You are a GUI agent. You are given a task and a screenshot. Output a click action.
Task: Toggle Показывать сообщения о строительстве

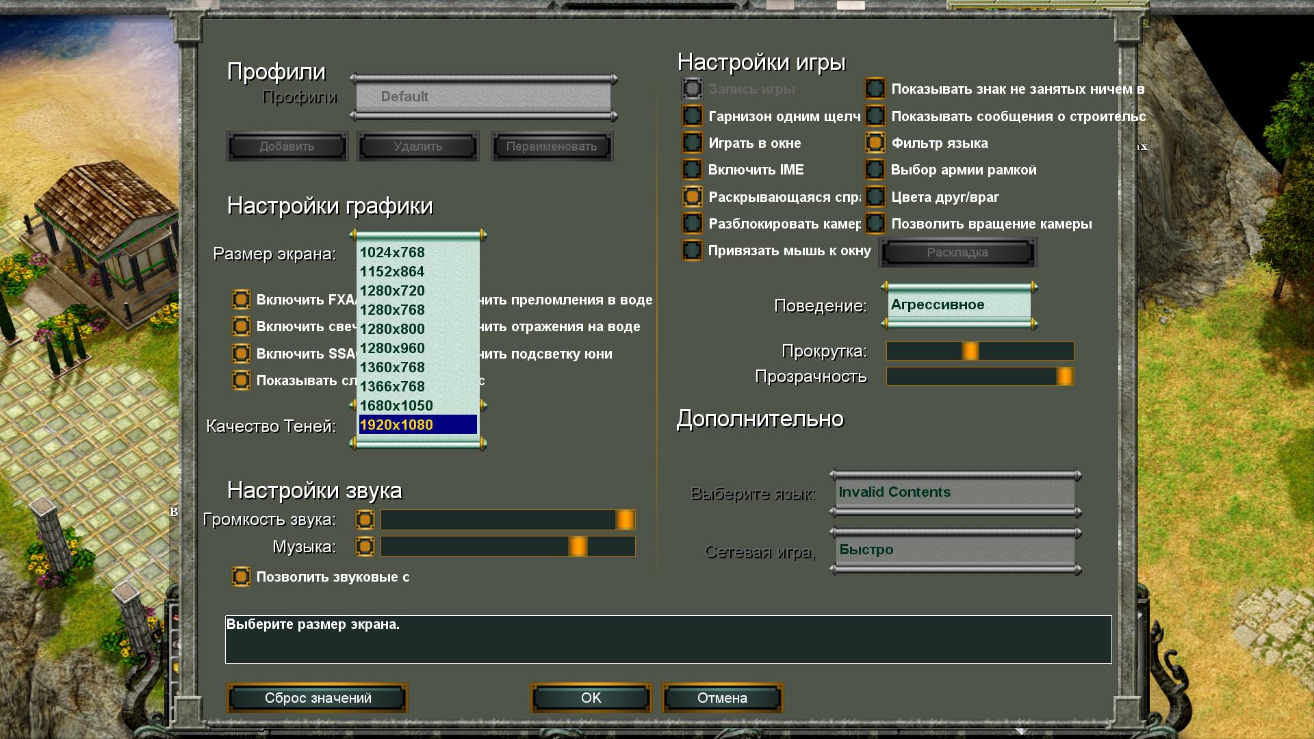click(875, 116)
